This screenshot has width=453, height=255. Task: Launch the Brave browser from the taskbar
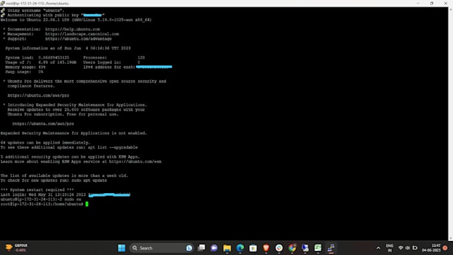pyautogui.click(x=266, y=248)
